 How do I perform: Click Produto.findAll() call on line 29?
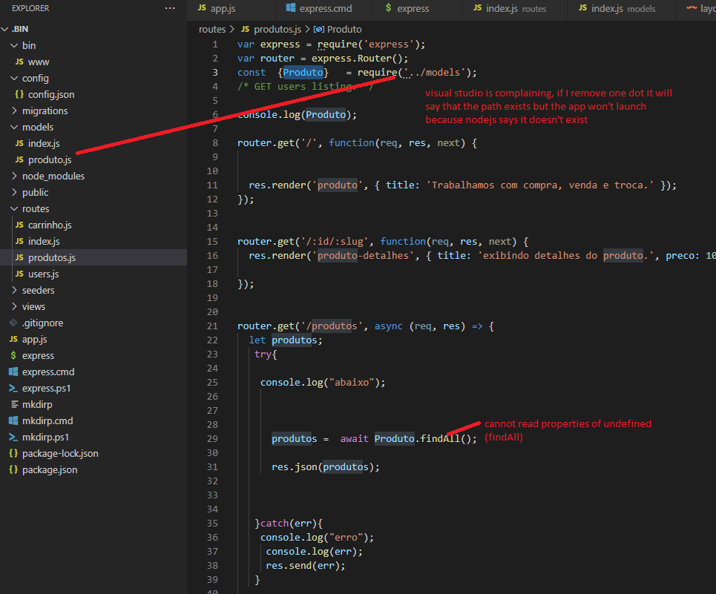click(426, 439)
